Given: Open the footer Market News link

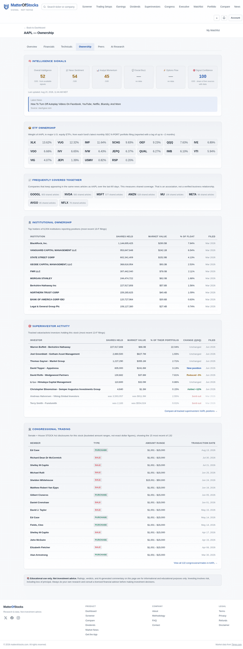Looking at the screenshot, I should tap(92, 630).
